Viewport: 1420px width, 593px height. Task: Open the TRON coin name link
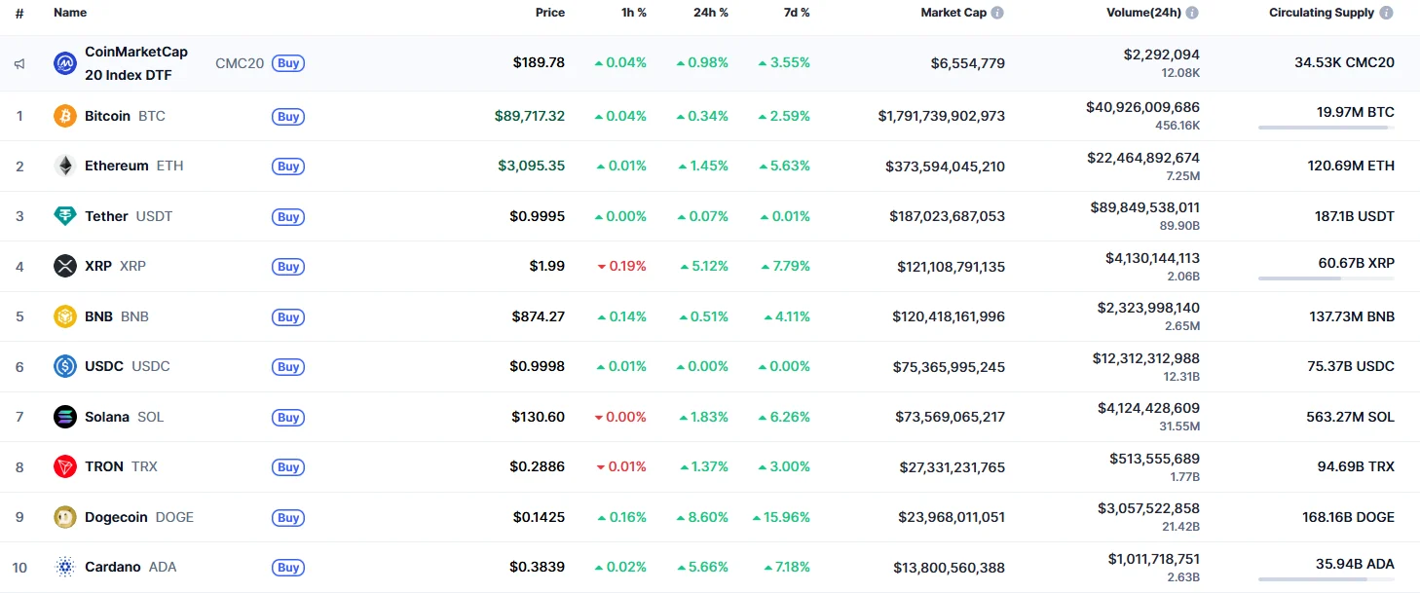pyautogui.click(x=104, y=466)
